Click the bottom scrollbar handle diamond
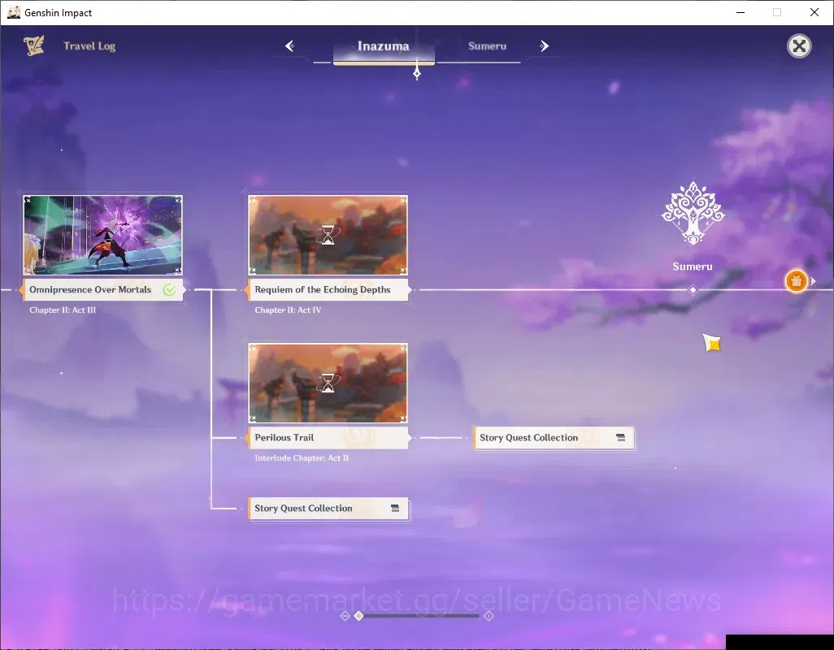 (359, 615)
